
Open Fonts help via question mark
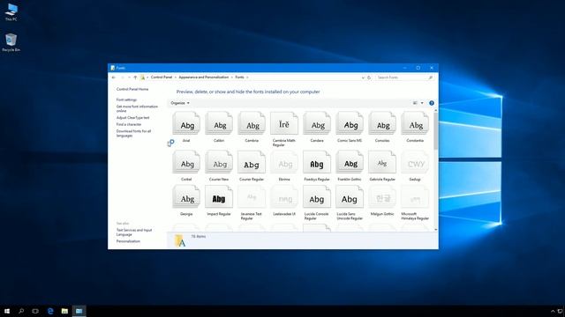tap(432, 103)
